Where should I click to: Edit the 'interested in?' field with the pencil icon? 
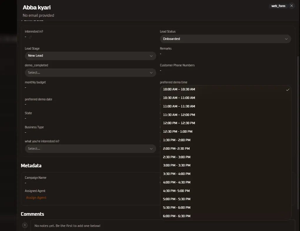[x=30, y=37]
